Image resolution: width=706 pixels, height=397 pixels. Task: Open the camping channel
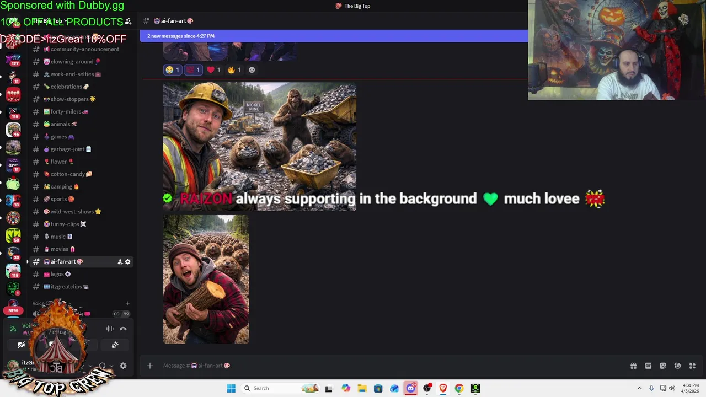[x=82, y=187]
